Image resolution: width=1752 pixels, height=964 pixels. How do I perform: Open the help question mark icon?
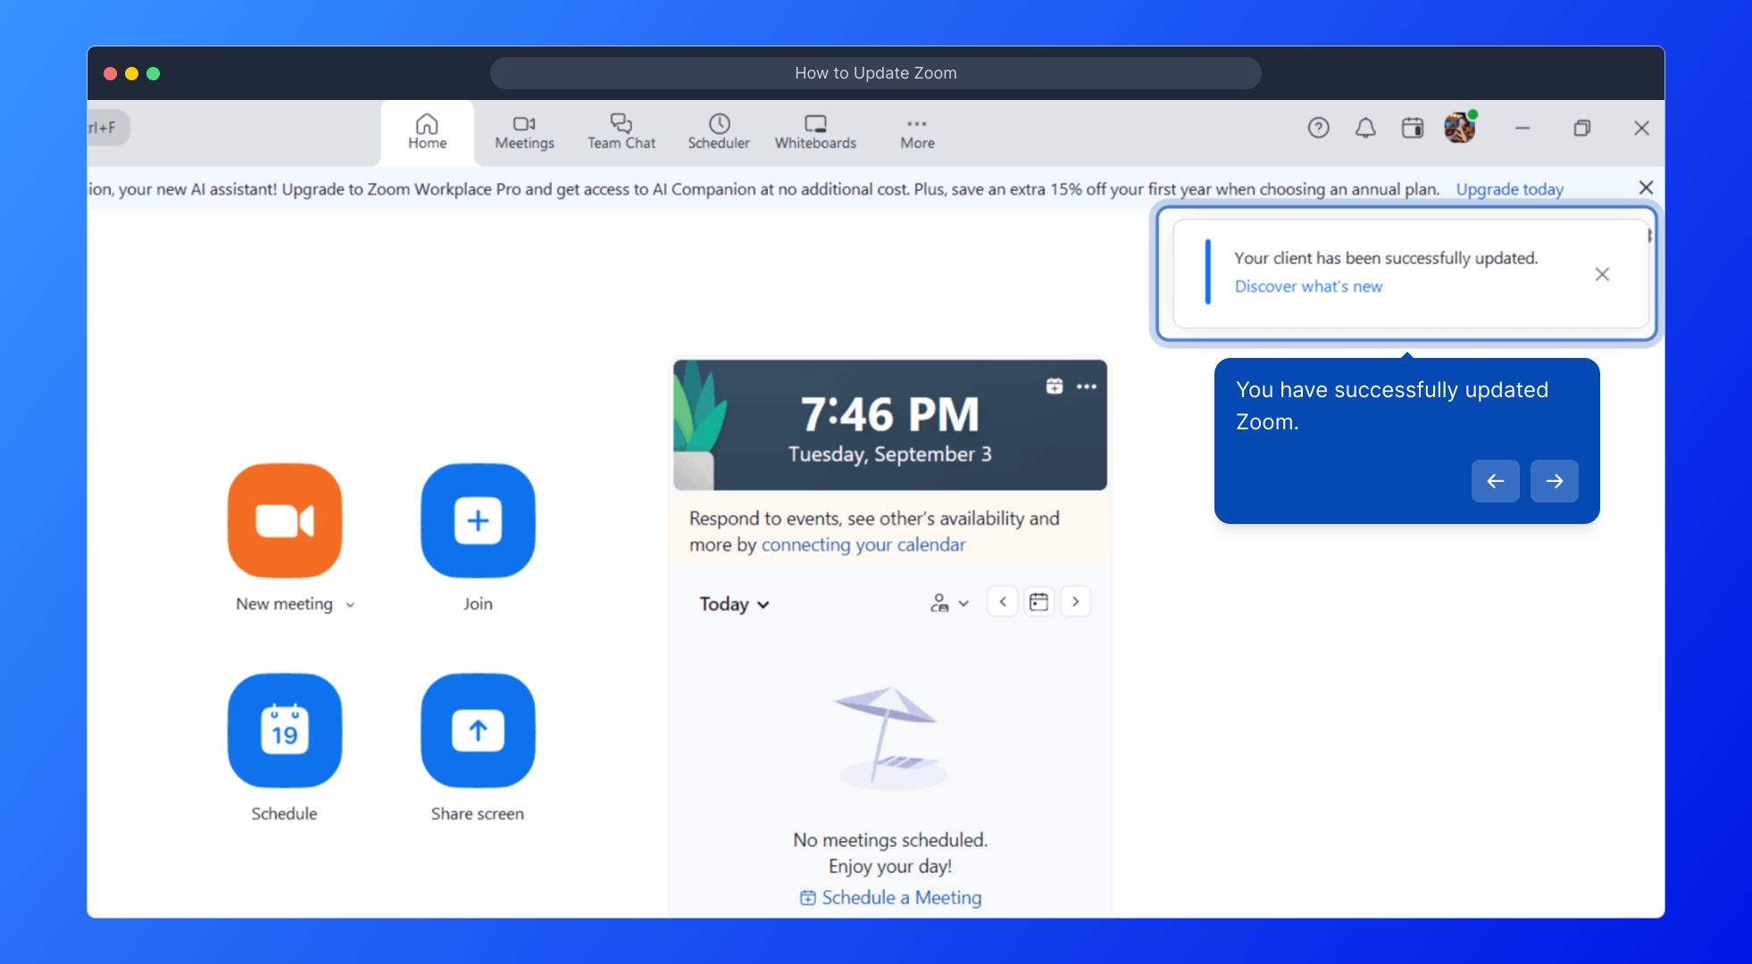point(1318,128)
